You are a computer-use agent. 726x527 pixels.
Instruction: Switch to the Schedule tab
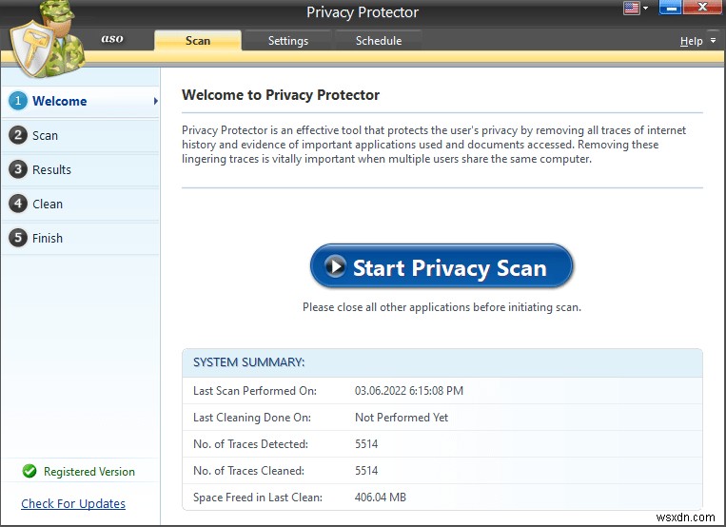click(x=378, y=41)
